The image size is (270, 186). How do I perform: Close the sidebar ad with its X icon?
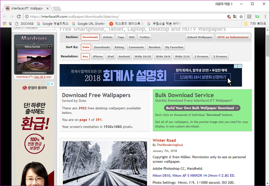point(52,84)
